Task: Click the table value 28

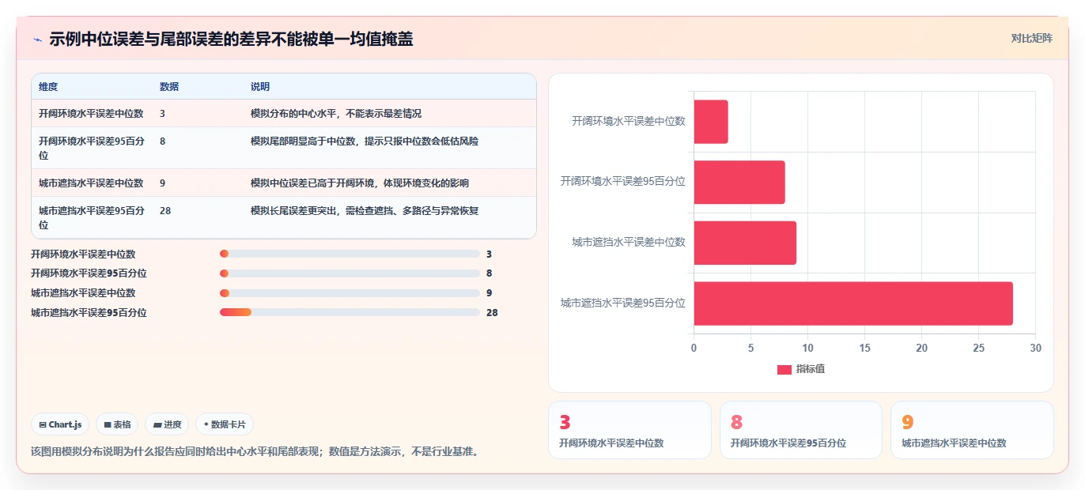Action: (165, 211)
